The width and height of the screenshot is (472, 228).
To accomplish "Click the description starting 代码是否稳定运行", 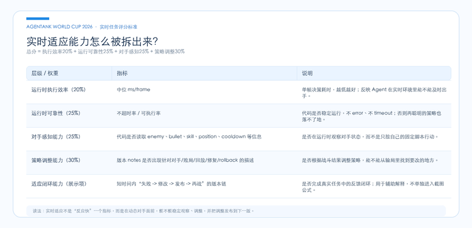I will [x=371, y=117].
